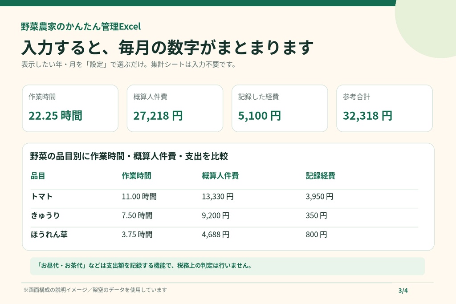Click the footnote ※画面構成の説明イメージ
The image size is (456, 304).
(x=95, y=290)
